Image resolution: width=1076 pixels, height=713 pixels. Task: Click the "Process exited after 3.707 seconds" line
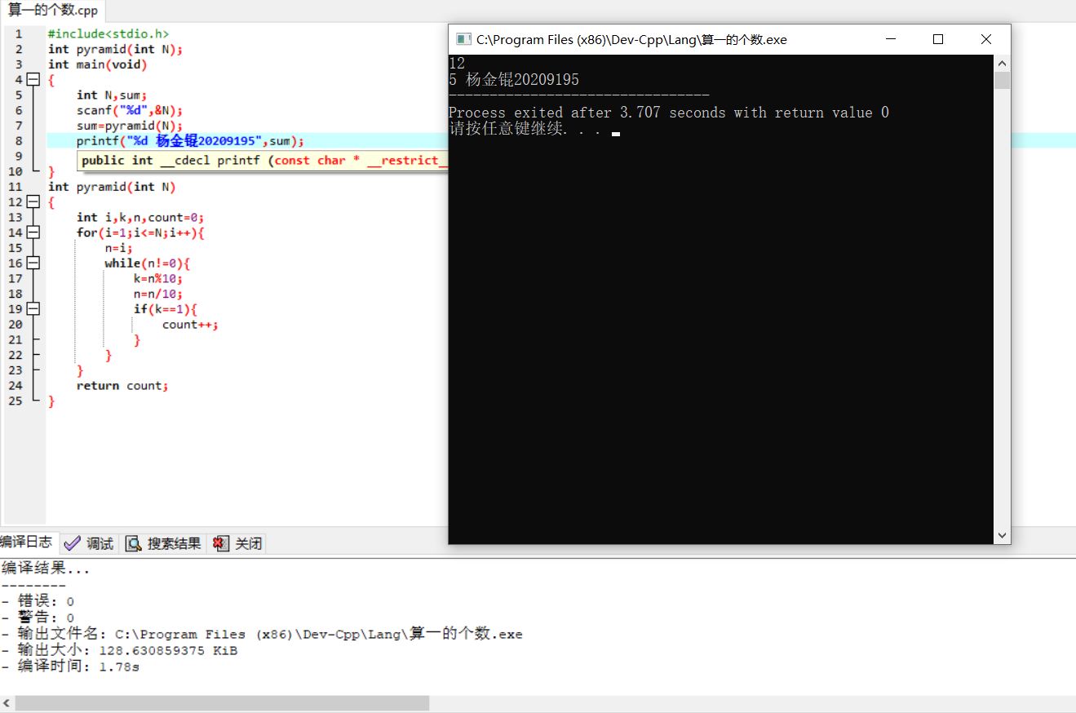(x=669, y=113)
